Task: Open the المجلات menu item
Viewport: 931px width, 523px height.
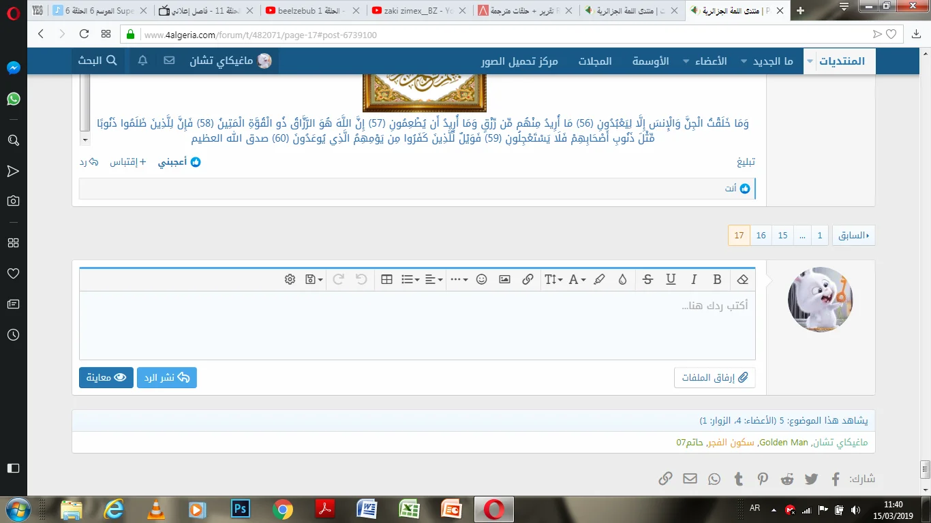Action: click(595, 61)
